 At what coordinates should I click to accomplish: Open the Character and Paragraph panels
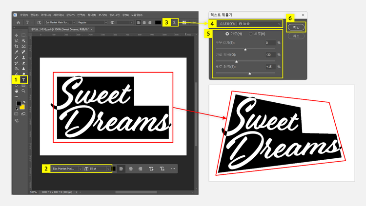coord(184,22)
